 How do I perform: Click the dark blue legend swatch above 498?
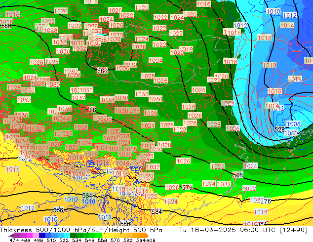tap(42, 235)
